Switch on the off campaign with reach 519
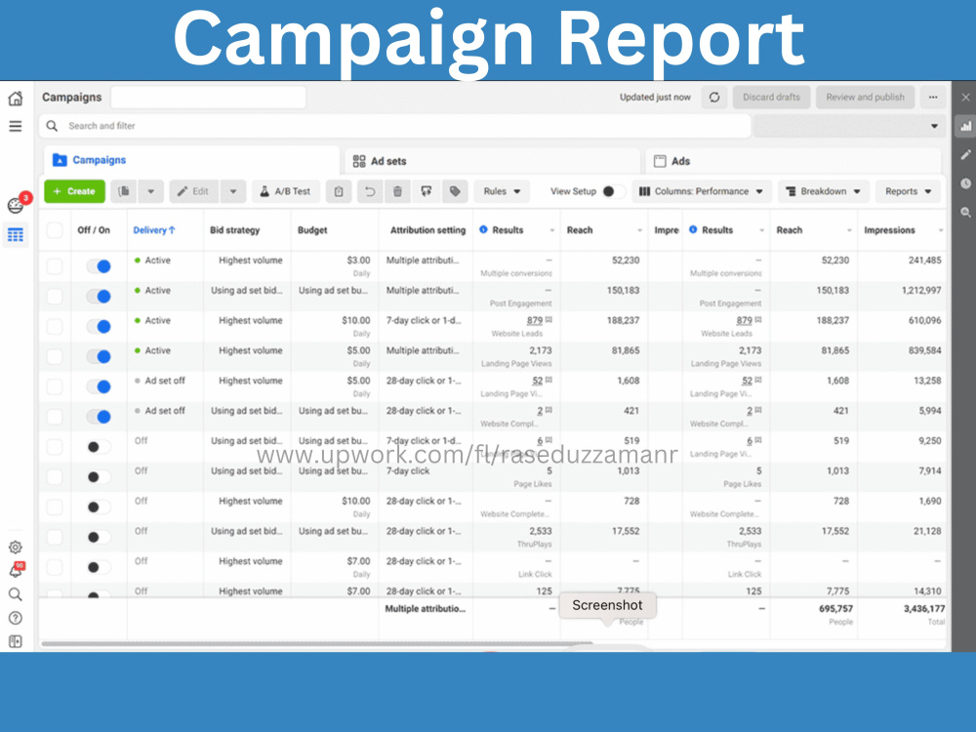The image size is (976, 732). 99,447
